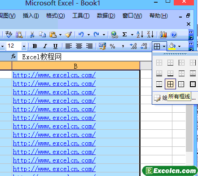Apply thick box border option
The height and width of the screenshot is (176, 198).
point(193,84)
